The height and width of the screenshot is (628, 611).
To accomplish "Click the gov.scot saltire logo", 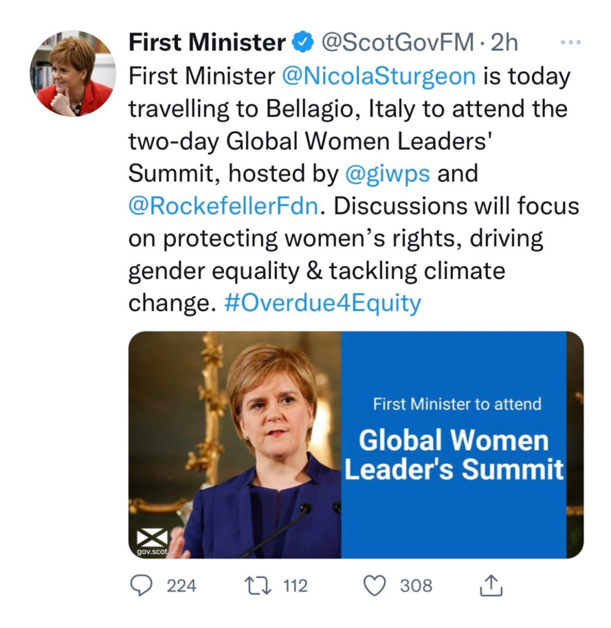I will tap(152, 542).
